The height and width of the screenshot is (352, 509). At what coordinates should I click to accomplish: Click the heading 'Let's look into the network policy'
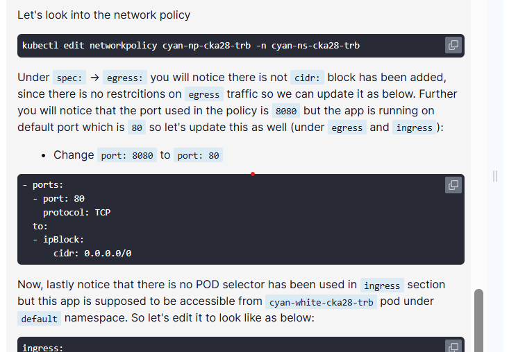click(104, 15)
